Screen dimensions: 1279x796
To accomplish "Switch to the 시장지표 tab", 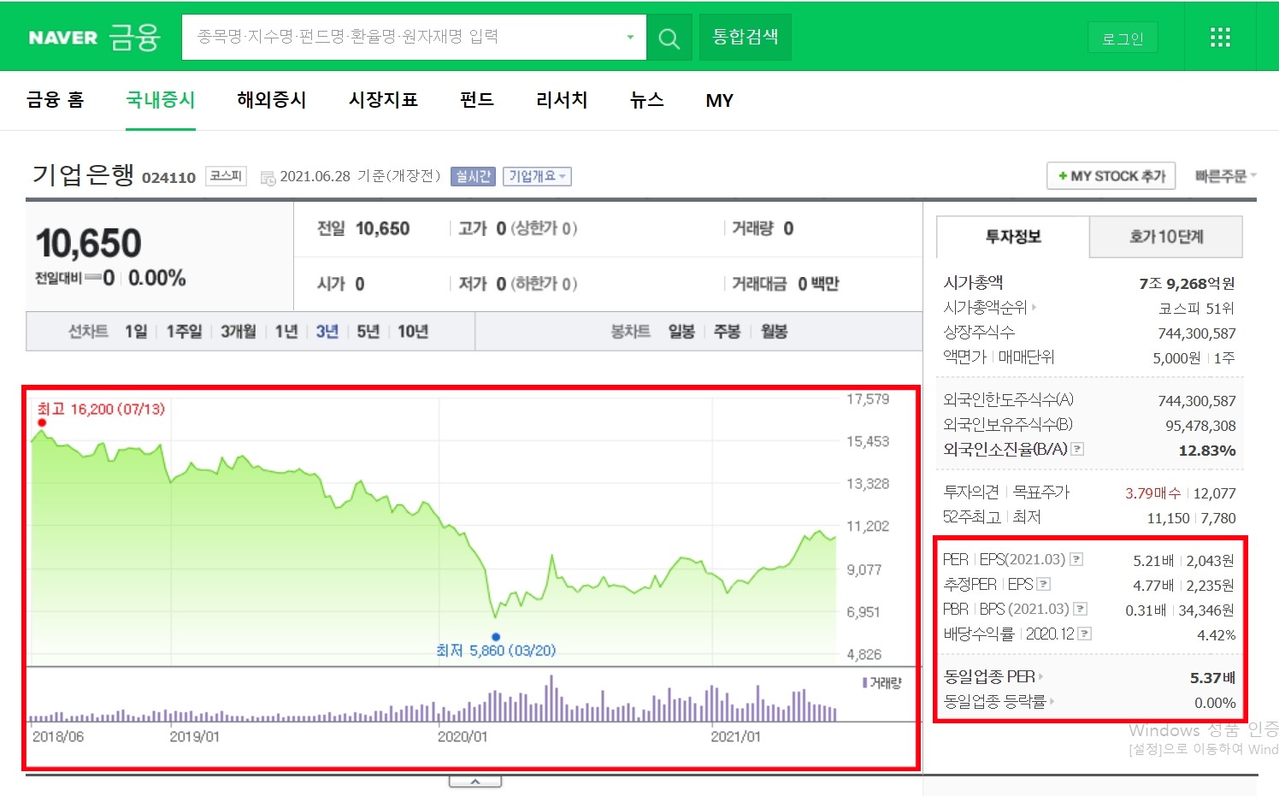I will (383, 100).
